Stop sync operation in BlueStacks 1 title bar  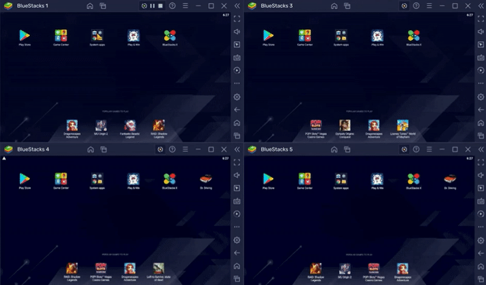click(160, 6)
